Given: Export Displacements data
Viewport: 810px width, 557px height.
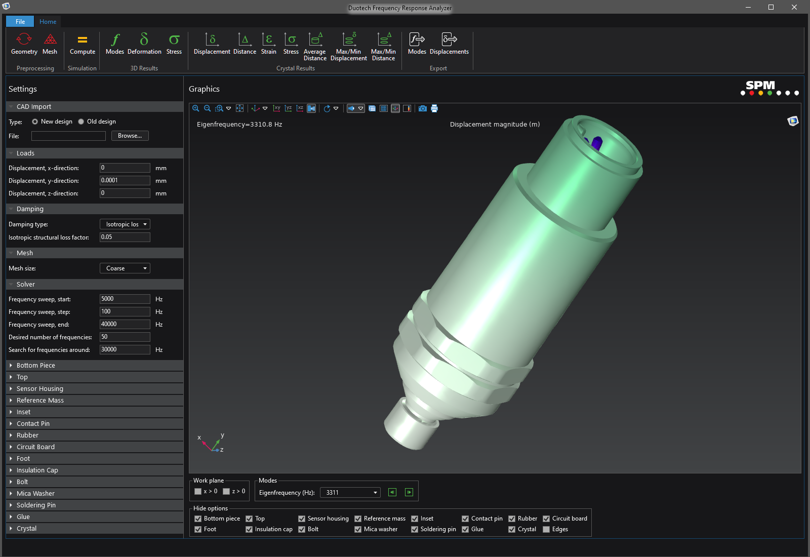Looking at the screenshot, I should tap(449, 44).
